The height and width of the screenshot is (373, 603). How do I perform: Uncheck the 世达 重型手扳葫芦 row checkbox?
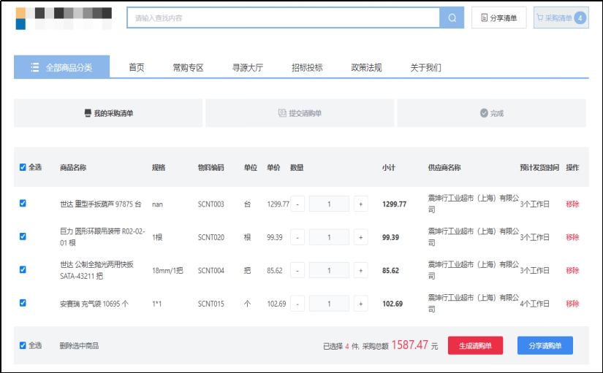pyautogui.click(x=23, y=204)
